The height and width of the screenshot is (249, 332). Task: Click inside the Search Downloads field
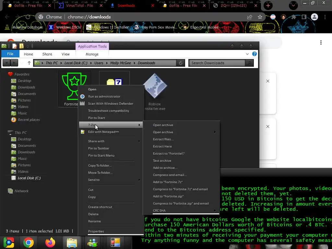click(x=217, y=63)
